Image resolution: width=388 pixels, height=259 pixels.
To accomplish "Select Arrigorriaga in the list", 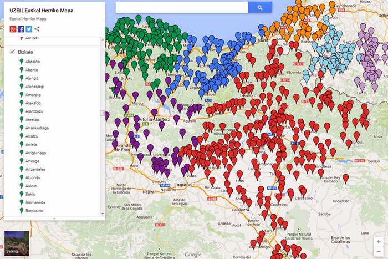I will pos(36,153).
